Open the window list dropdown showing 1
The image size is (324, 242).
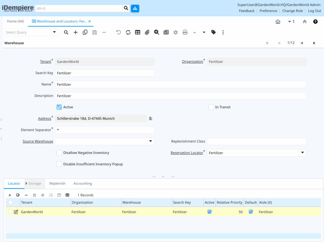coord(291,22)
